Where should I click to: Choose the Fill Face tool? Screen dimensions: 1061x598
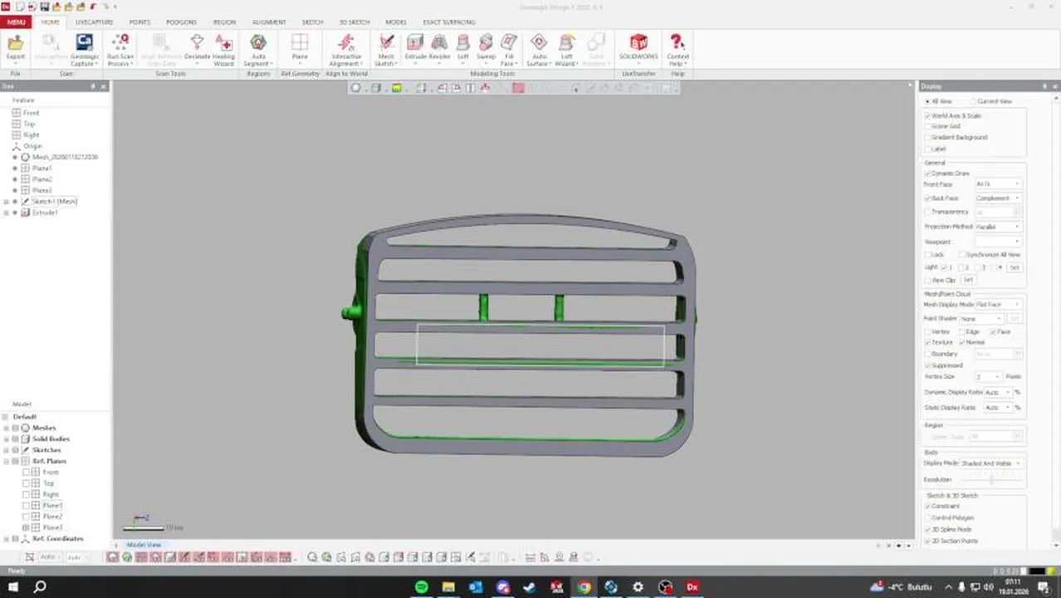coord(509,50)
